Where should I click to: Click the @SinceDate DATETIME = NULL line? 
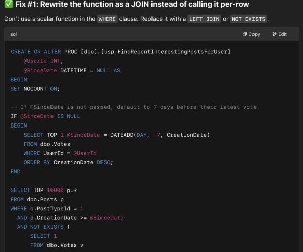(72, 71)
